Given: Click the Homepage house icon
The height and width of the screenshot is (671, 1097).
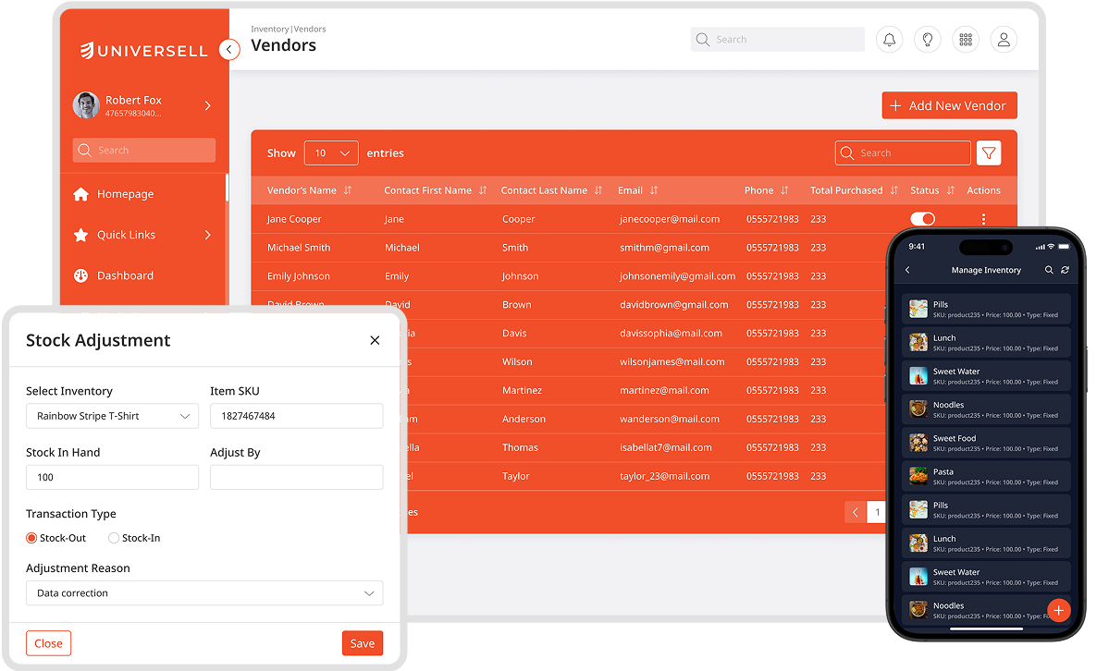Looking at the screenshot, I should click(x=81, y=193).
